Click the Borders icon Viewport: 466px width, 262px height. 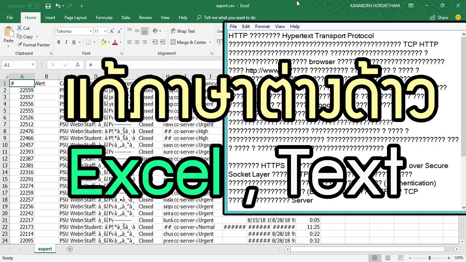coord(88,42)
